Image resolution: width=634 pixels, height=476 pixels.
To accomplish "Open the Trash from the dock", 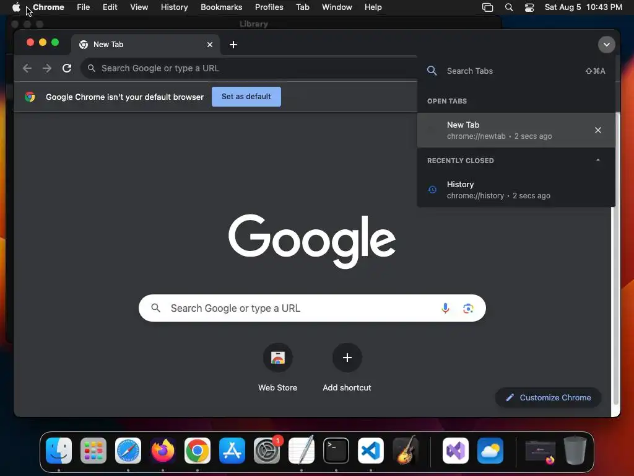I will click(575, 451).
